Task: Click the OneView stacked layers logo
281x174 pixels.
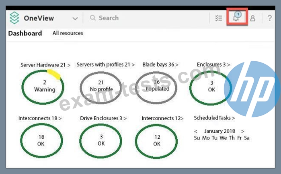Action: pyautogui.click(x=14, y=18)
